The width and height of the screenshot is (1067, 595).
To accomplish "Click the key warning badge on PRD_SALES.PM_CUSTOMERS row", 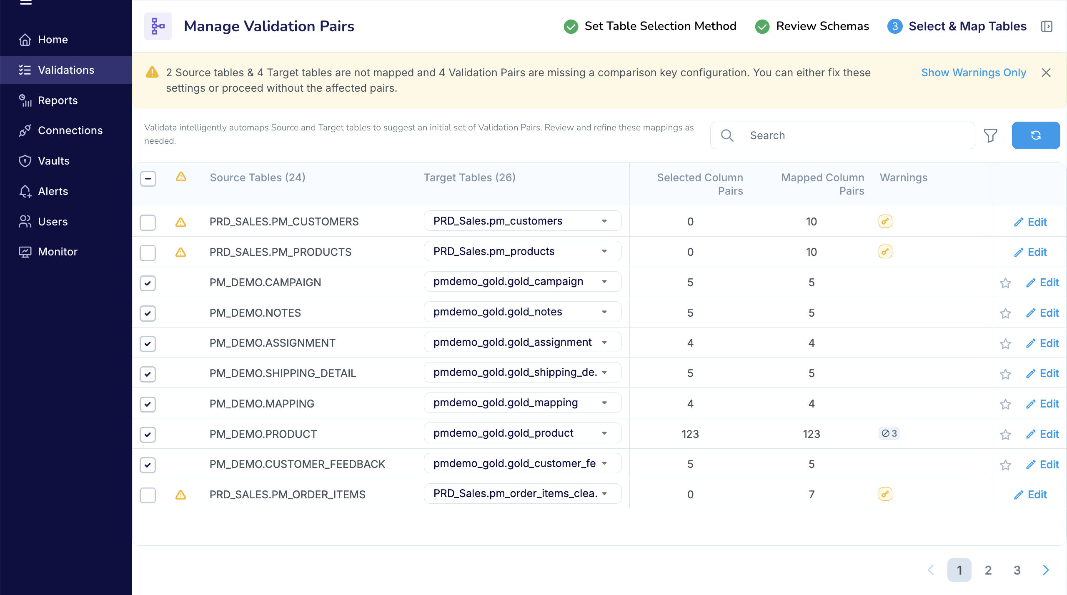I will [886, 221].
